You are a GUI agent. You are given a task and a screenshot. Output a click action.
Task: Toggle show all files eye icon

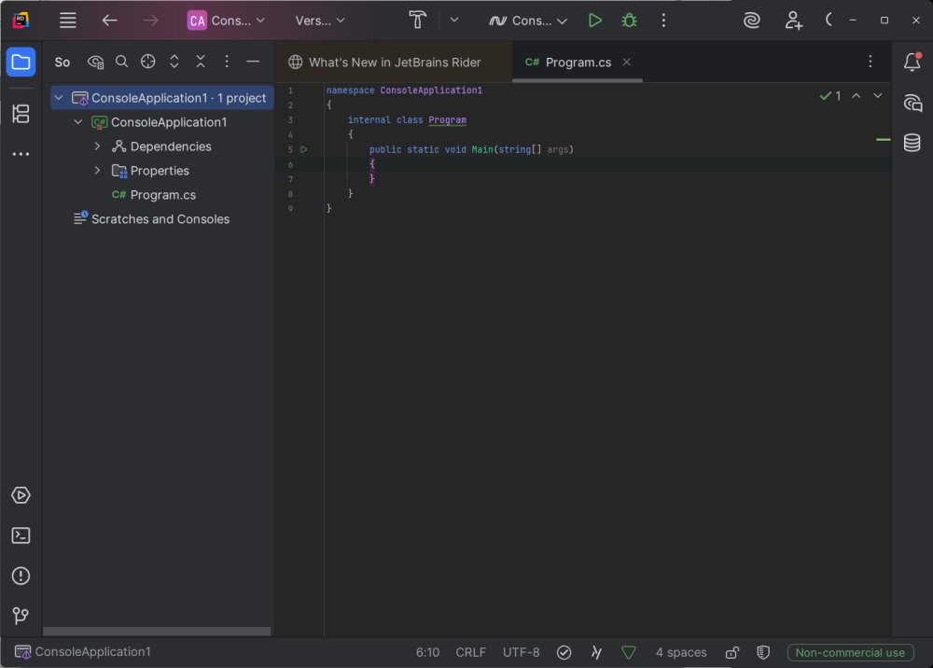click(x=95, y=62)
